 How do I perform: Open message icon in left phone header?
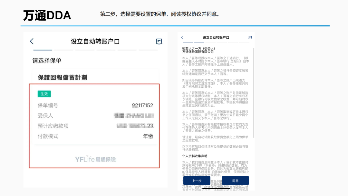coord(159,41)
